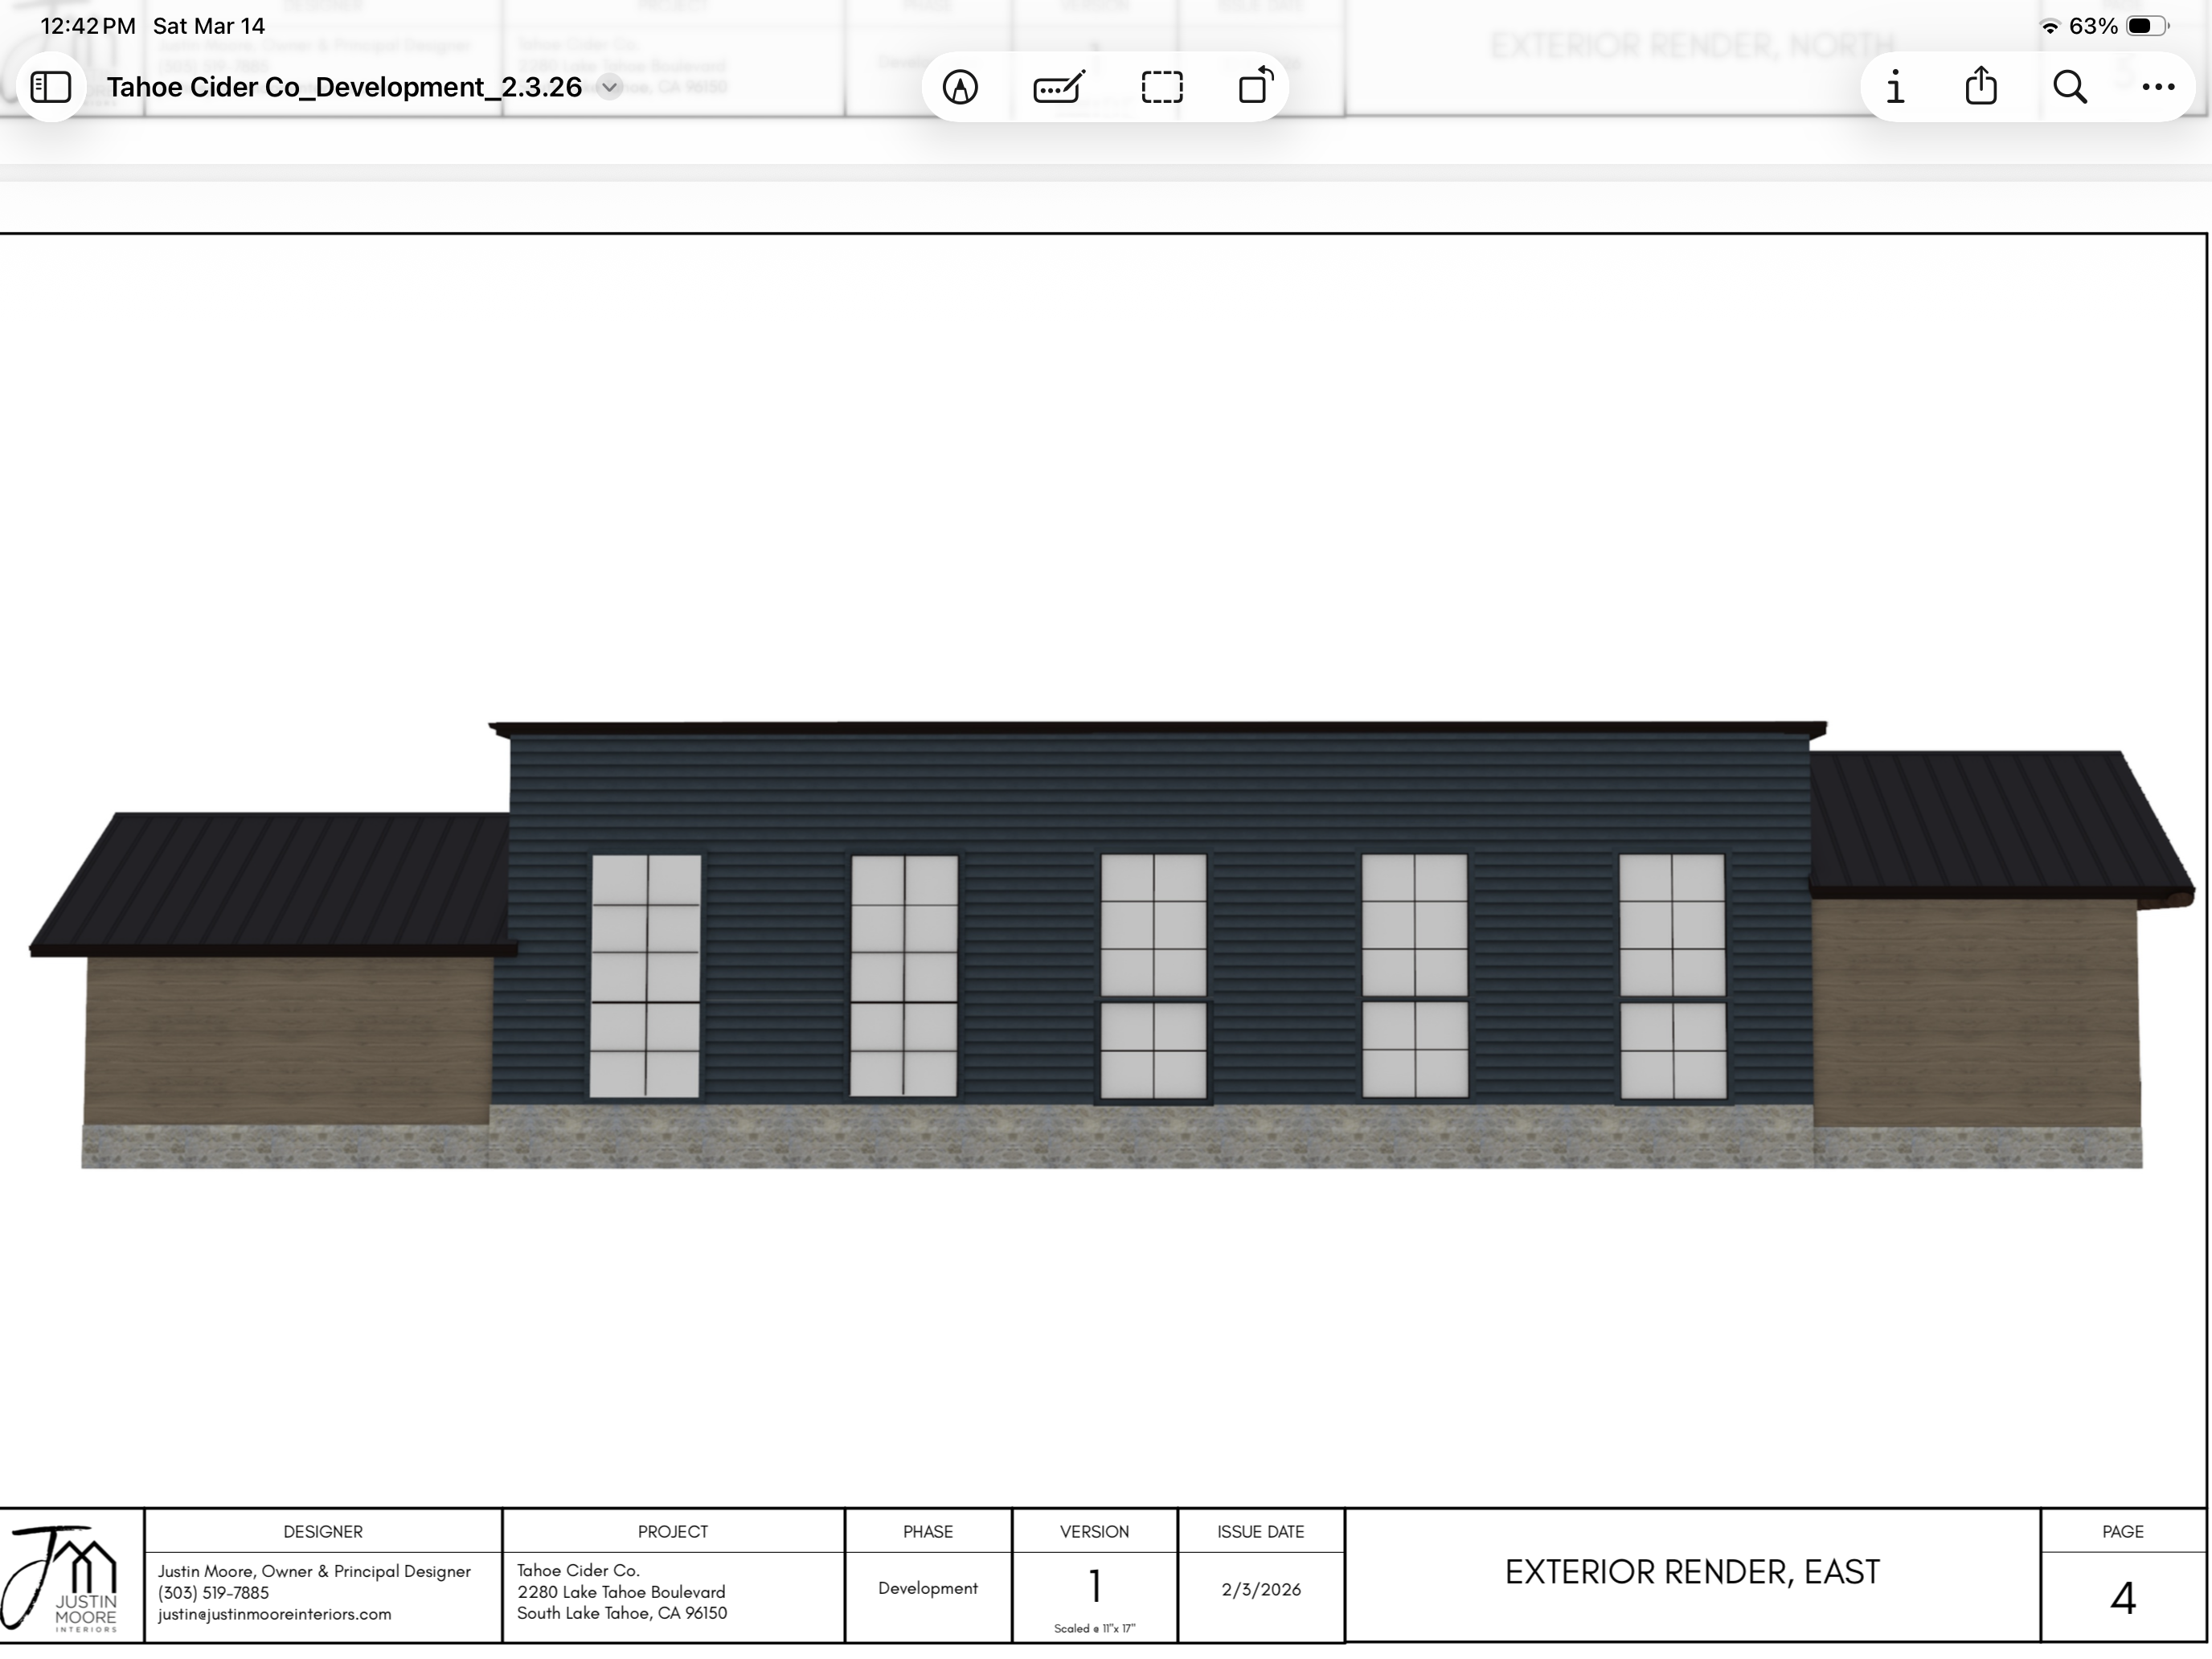Open the form fill signature tool
Viewport: 2212px width, 1659px height.
1059,87
